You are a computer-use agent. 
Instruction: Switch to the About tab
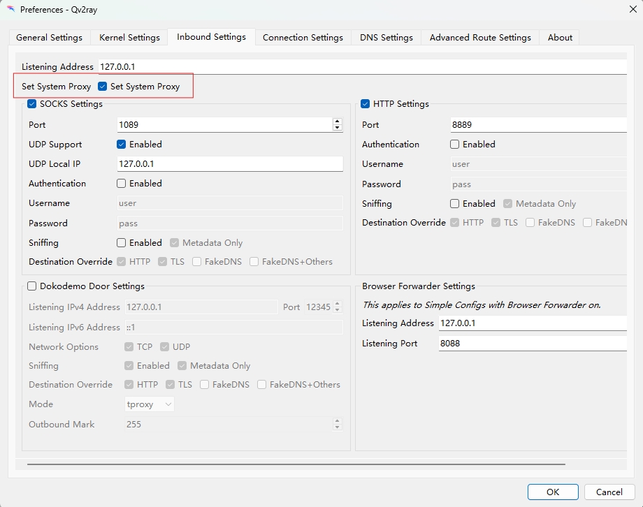(x=558, y=38)
